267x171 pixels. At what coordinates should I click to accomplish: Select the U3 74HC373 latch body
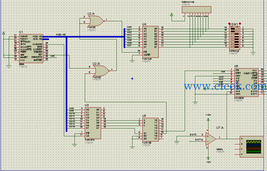coord(93,123)
